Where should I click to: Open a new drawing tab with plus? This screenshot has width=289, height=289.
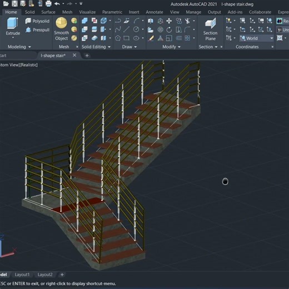point(87,56)
